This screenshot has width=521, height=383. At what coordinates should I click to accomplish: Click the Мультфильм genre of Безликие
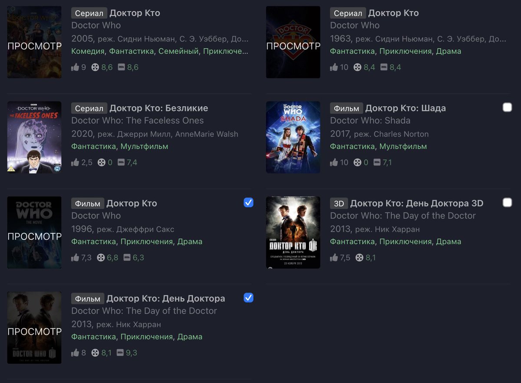coord(144,146)
